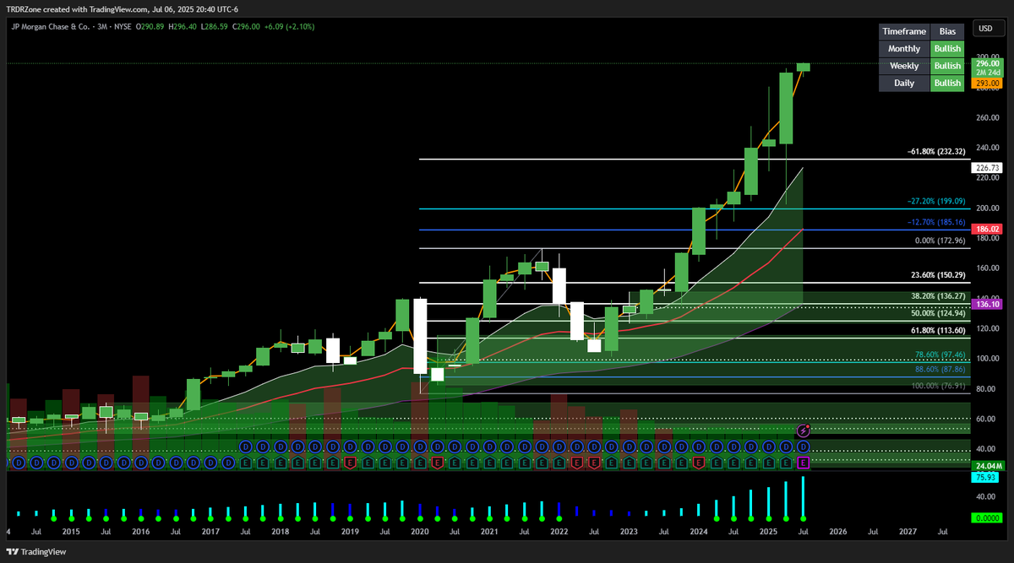The image size is (1014, 563).
Task: Click the 2016 label on time axis
Action: [140, 533]
